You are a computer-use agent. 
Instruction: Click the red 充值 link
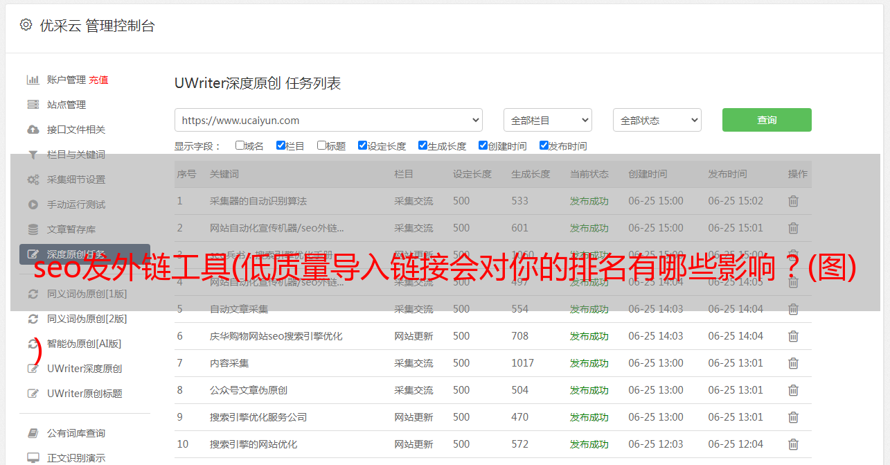coord(98,80)
